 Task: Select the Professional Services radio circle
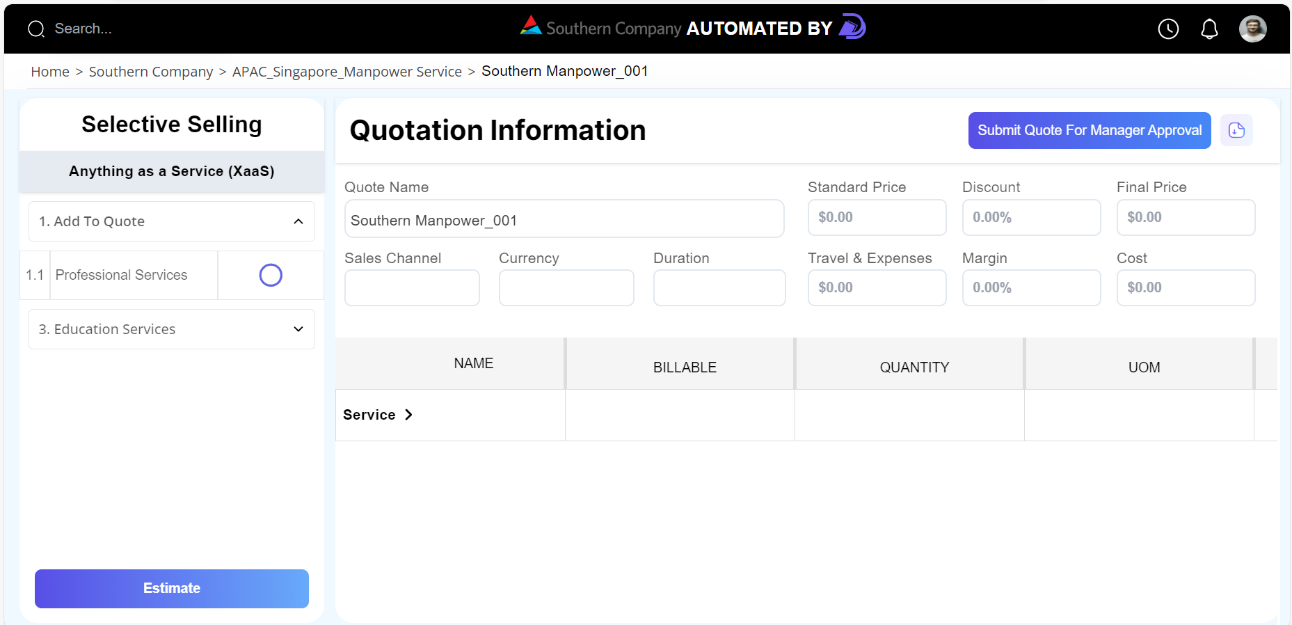(x=271, y=275)
